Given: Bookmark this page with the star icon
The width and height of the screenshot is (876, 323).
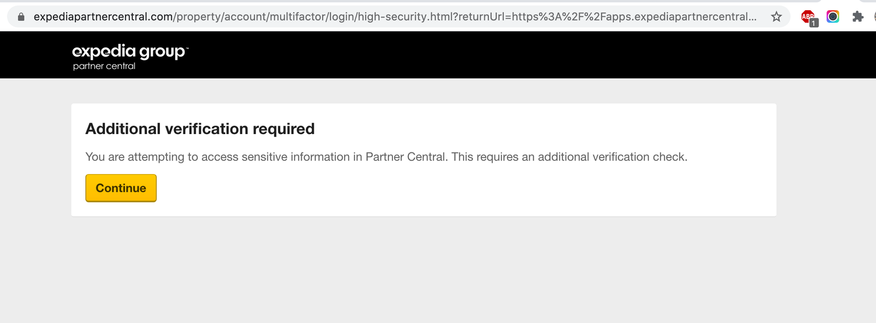Looking at the screenshot, I should 776,17.
